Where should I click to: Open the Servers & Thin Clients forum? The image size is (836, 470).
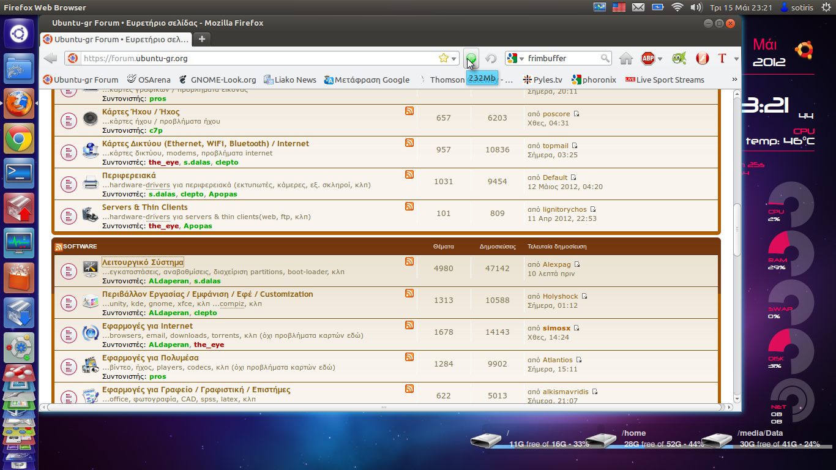point(144,207)
